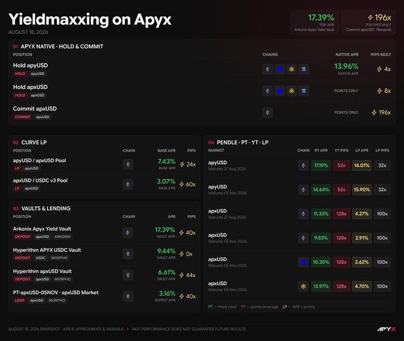404x341 pixels.
Task: Click chain icon for Pendle apyUSD 05 Nov market
Action: [303, 190]
